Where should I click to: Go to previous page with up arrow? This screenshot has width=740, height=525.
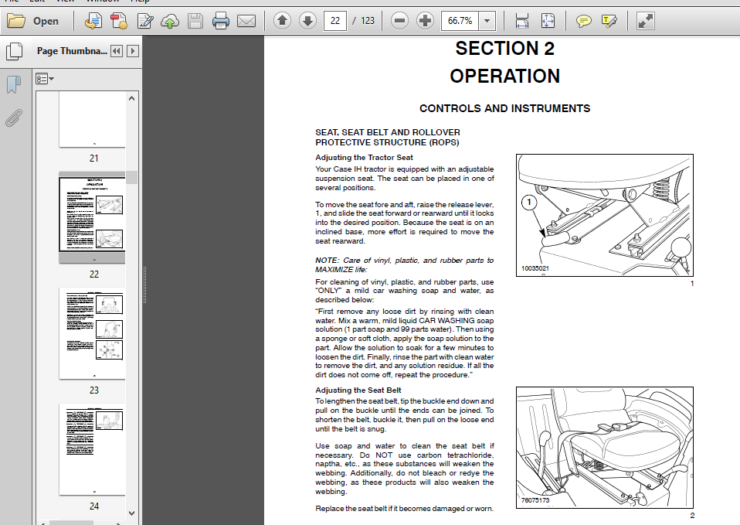pyautogui.click(x=282, y=20)
